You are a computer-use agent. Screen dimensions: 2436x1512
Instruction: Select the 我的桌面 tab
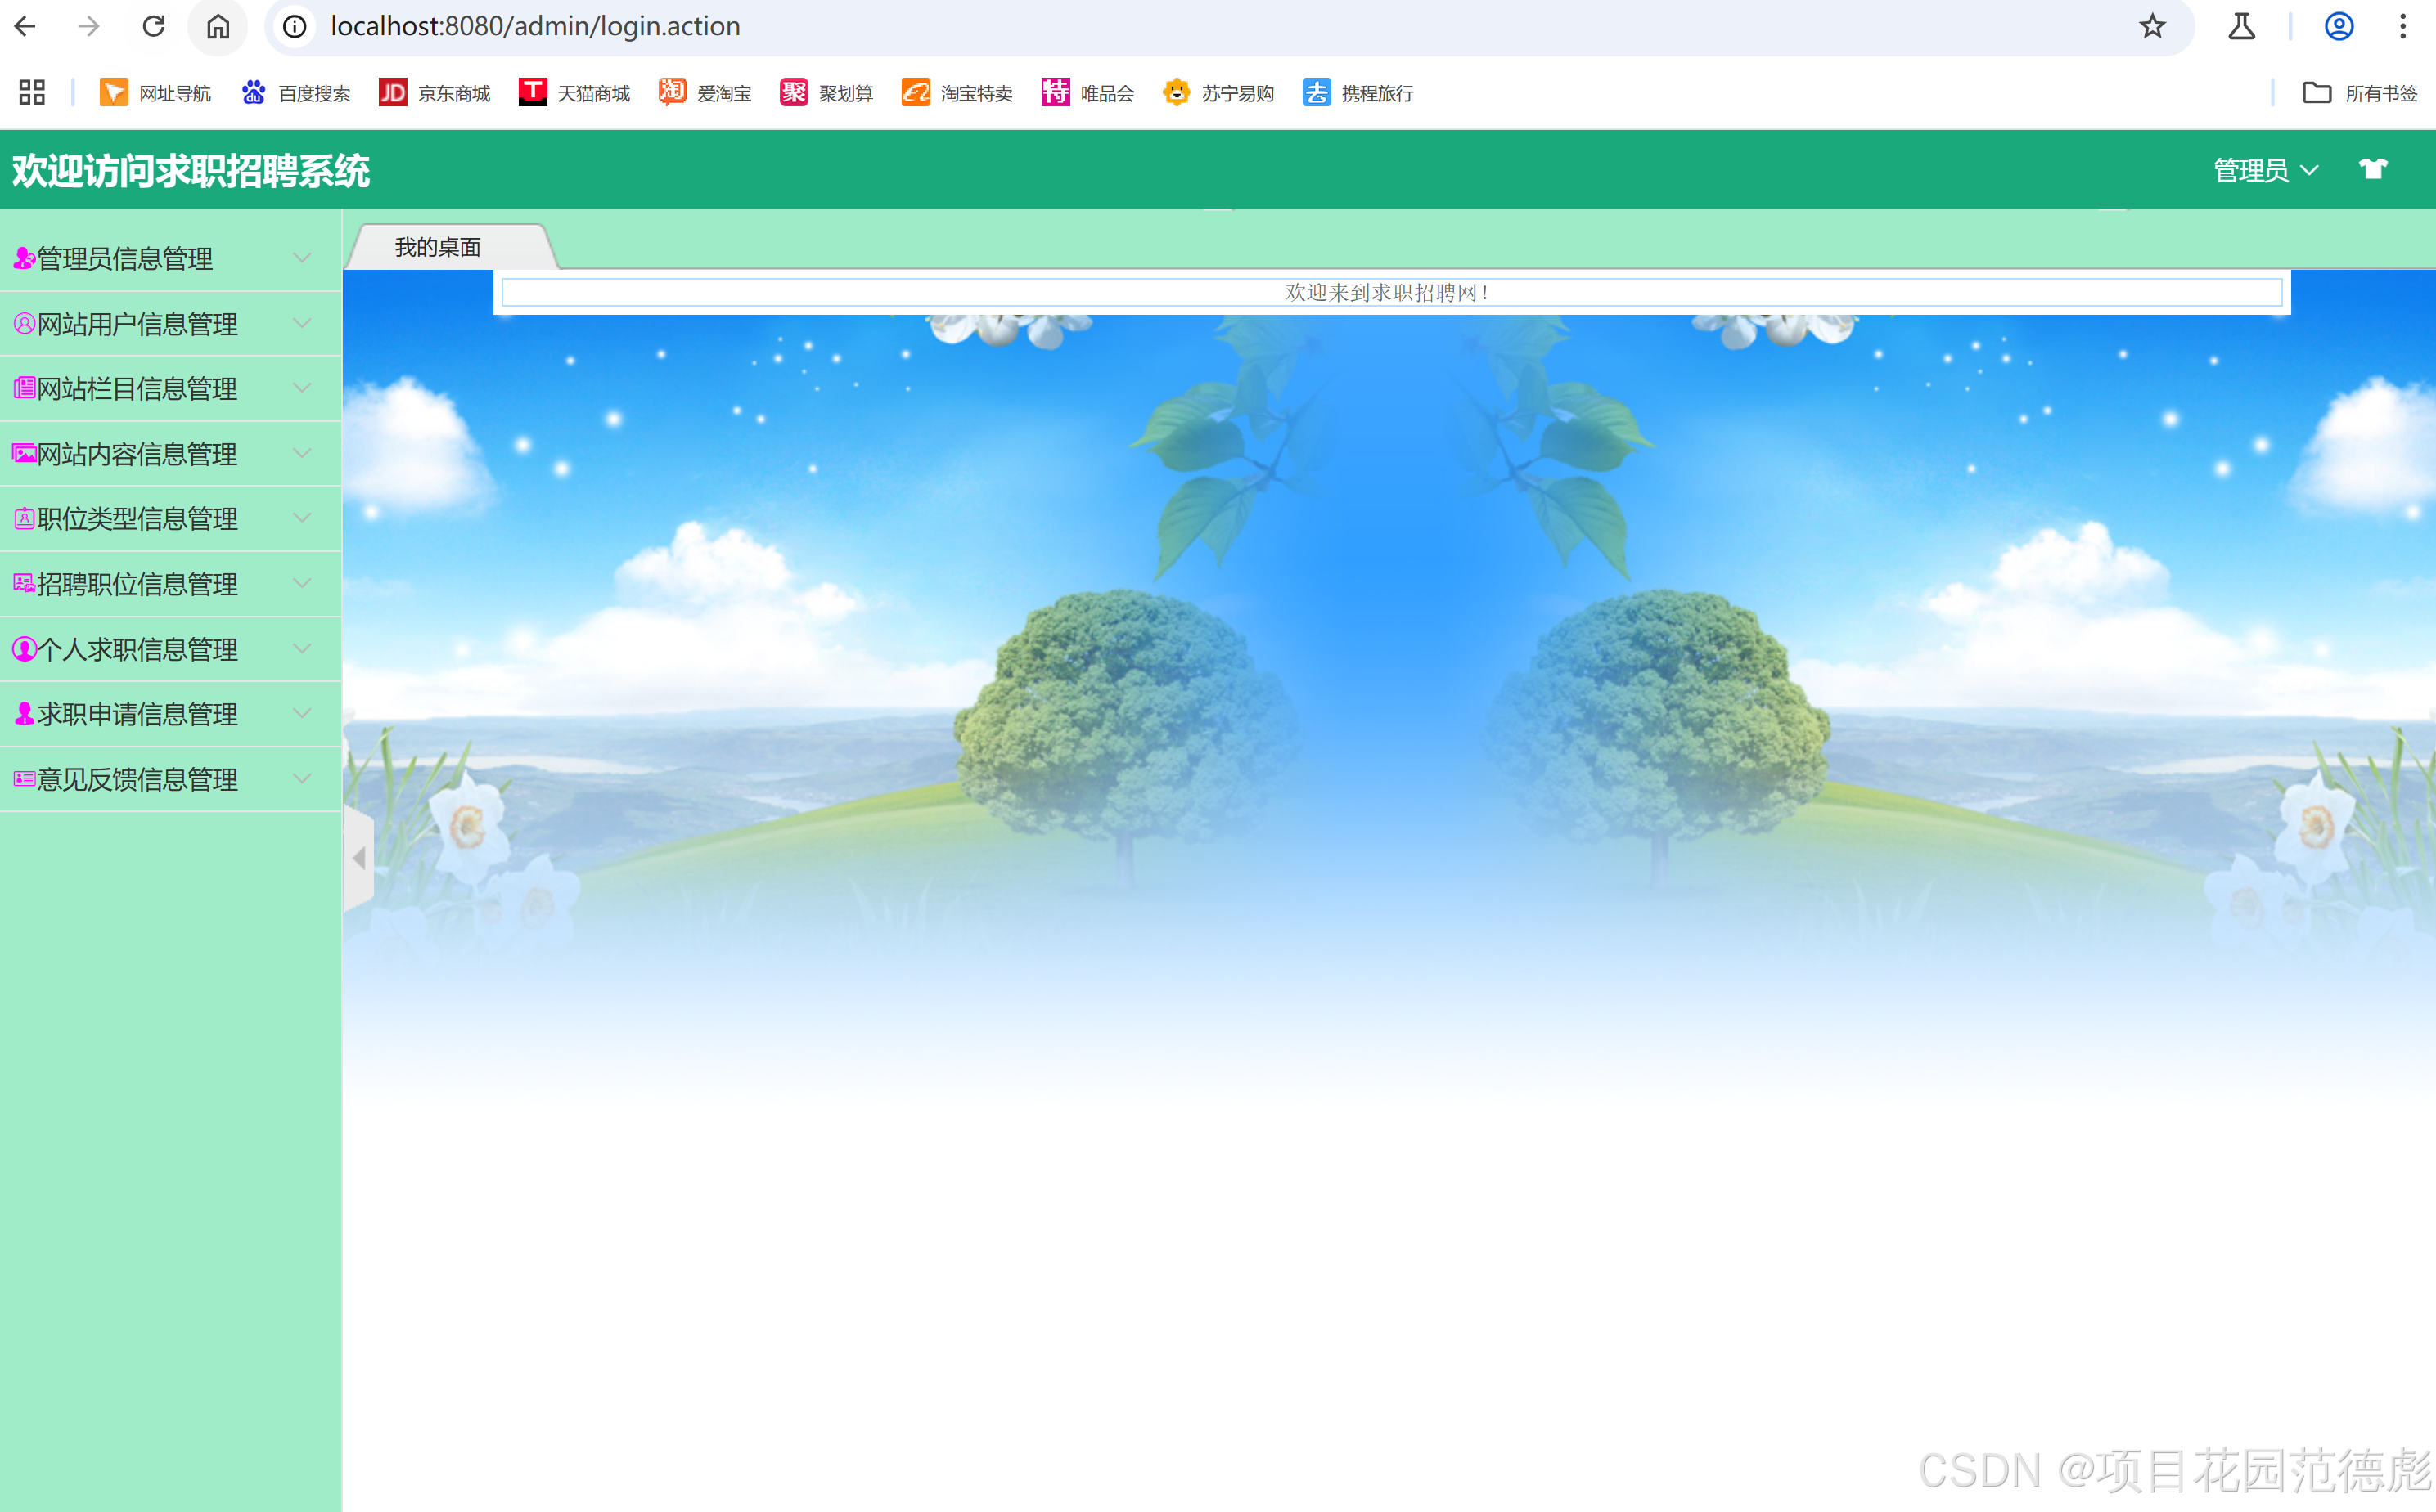click(438, 247)
